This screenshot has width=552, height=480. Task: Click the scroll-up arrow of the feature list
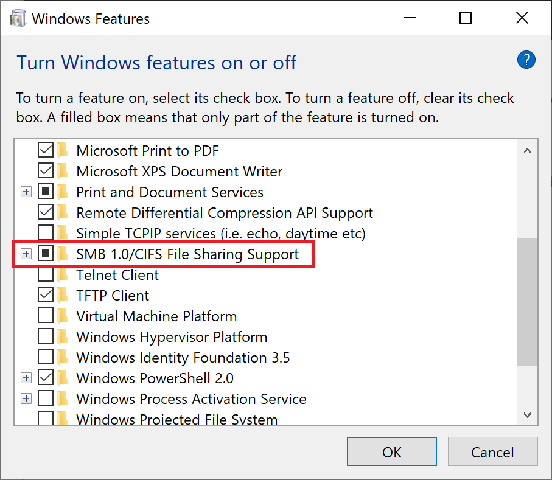click(527, 150)
